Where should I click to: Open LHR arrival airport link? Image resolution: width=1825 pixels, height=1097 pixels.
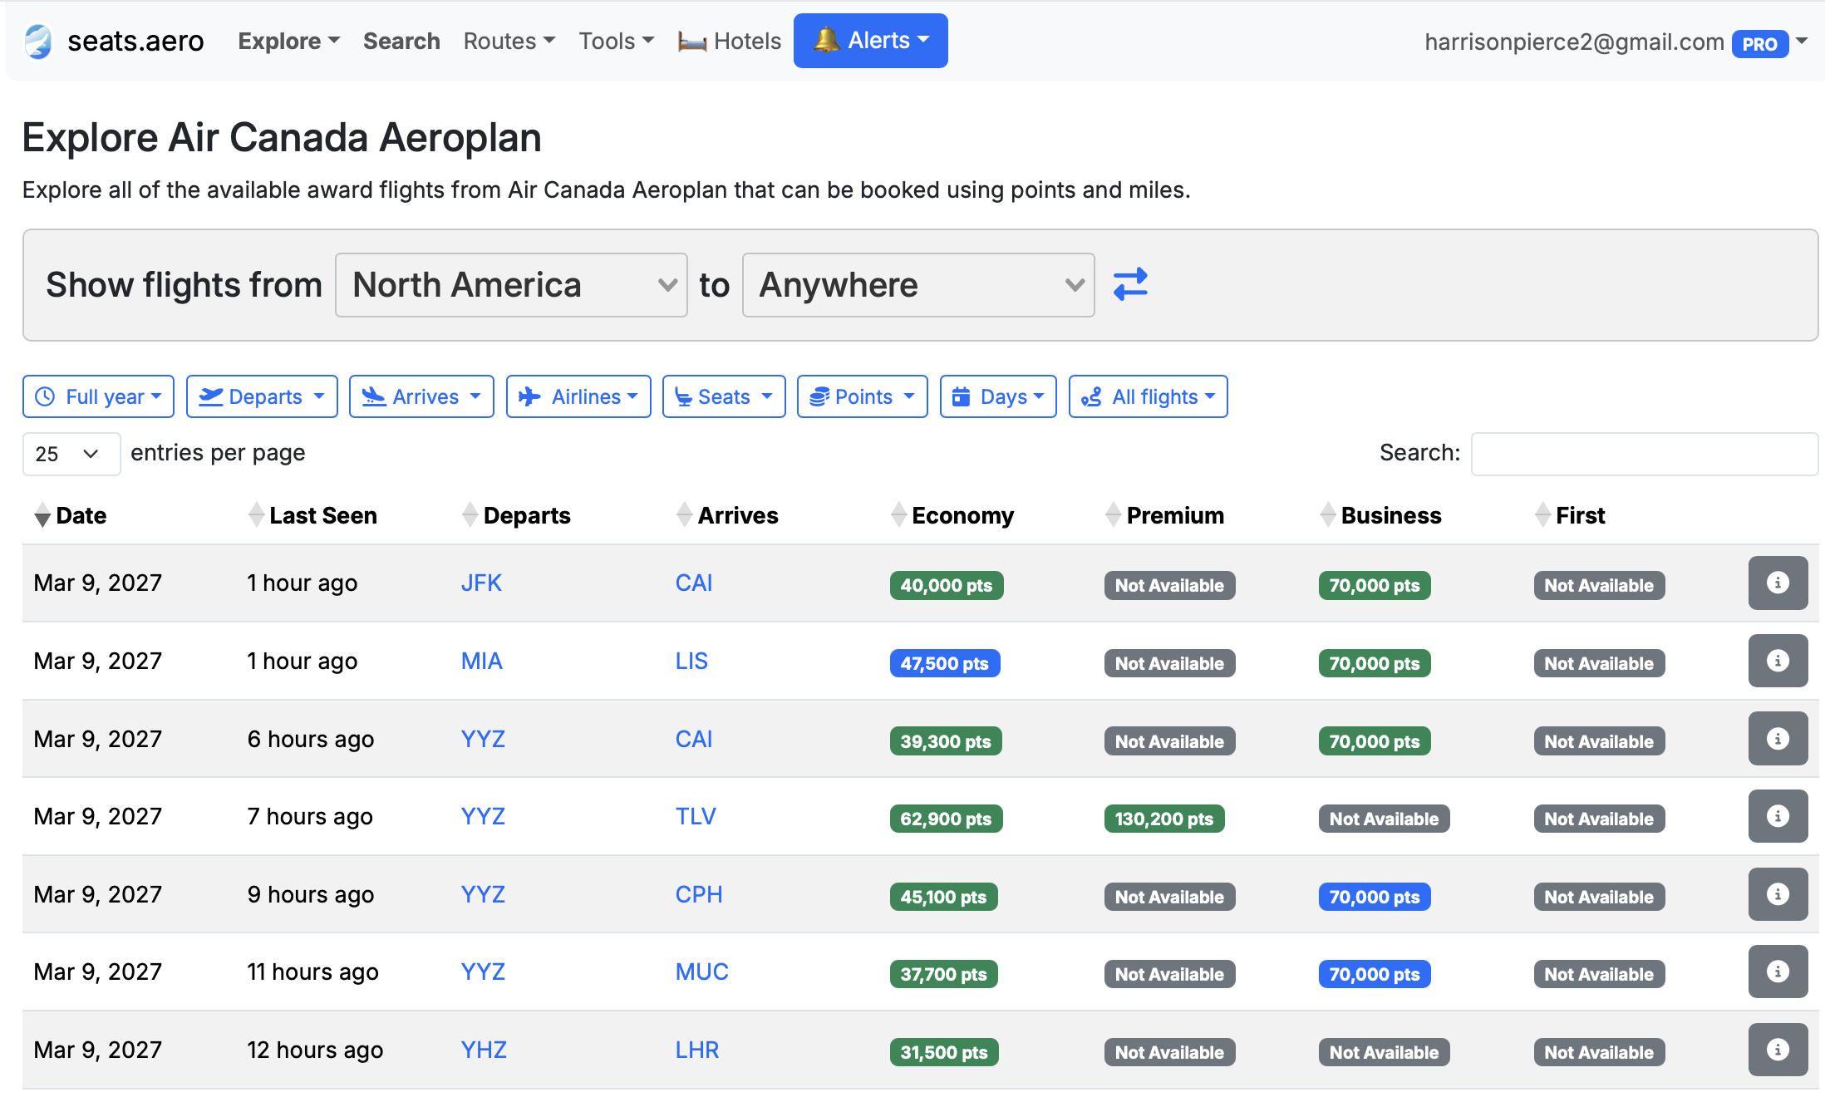(697, 1050)
